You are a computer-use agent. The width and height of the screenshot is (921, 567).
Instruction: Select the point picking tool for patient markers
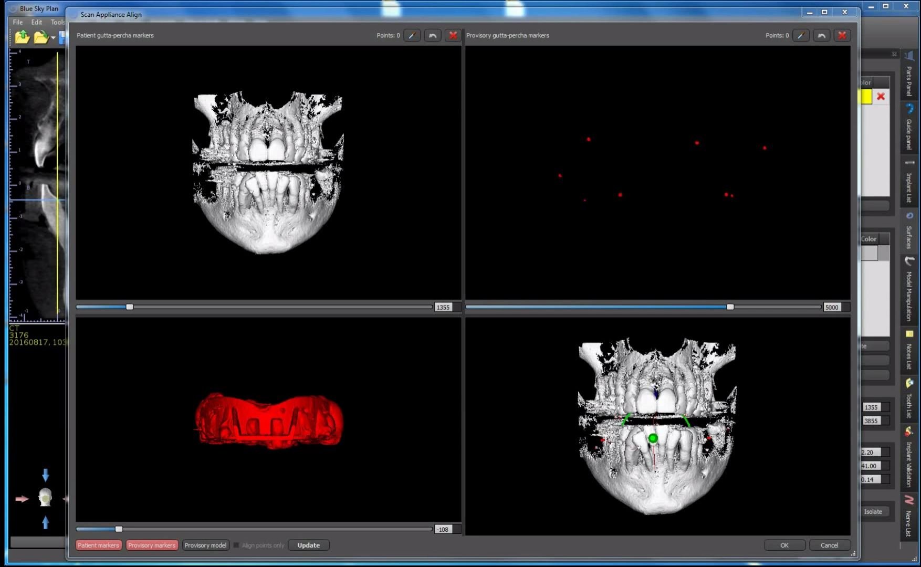pos(412,35)
